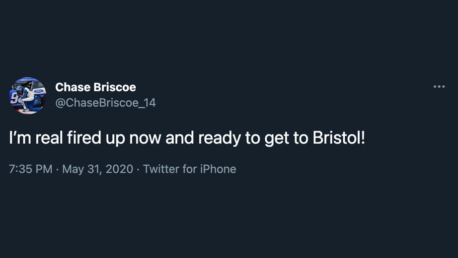
Task: Click the last name Briscoe in bold
Action: pos(115,87)
